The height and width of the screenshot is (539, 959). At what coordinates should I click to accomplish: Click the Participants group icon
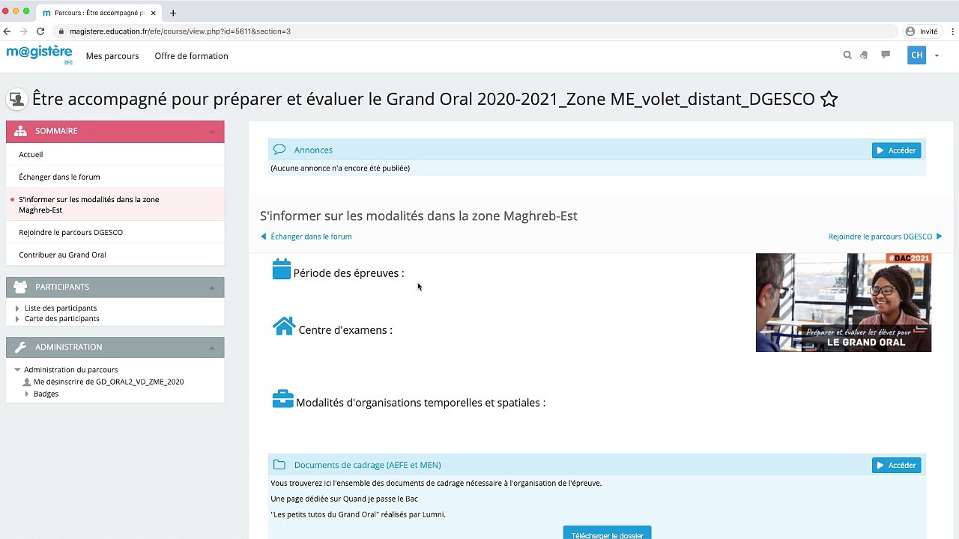tap(20, 287)
